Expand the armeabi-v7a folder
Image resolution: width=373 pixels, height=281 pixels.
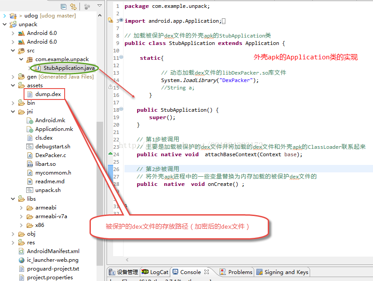(x=21, y=216)
